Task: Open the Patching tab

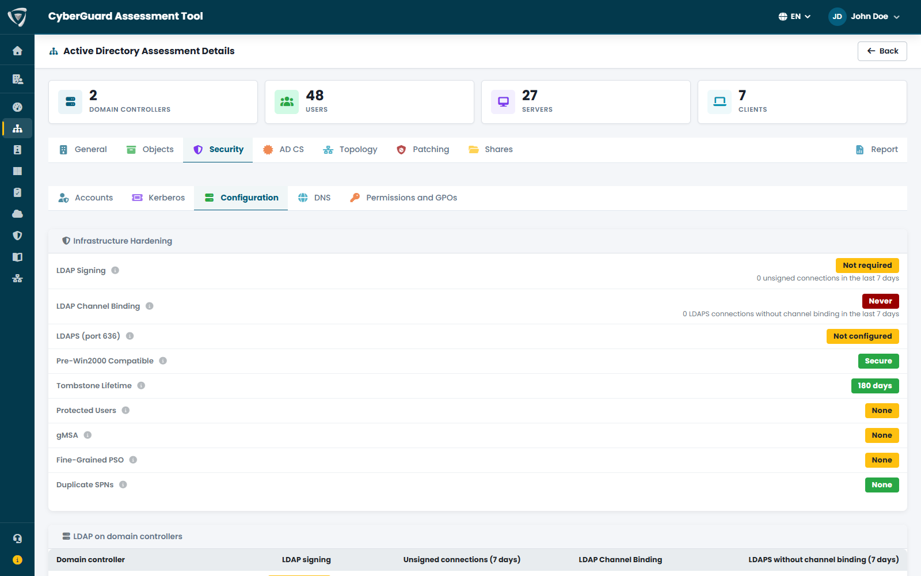Action: [423, 149]
